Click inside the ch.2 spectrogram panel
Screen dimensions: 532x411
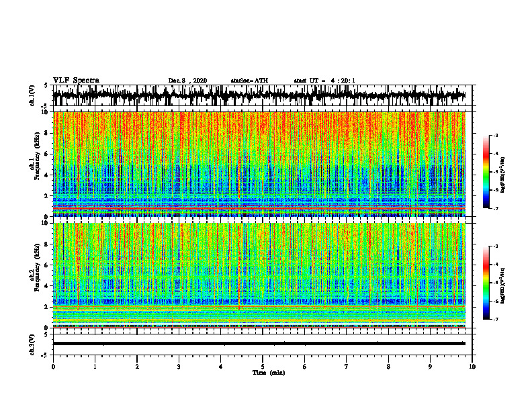coord(259,275)
